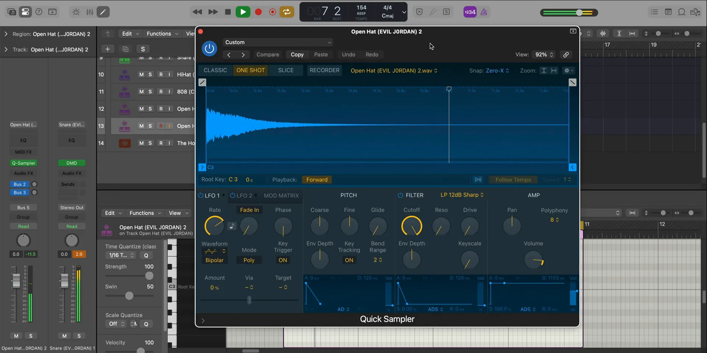Click the Q-Sampler instrument slot

pyautogui.click(x=23, y=163)
